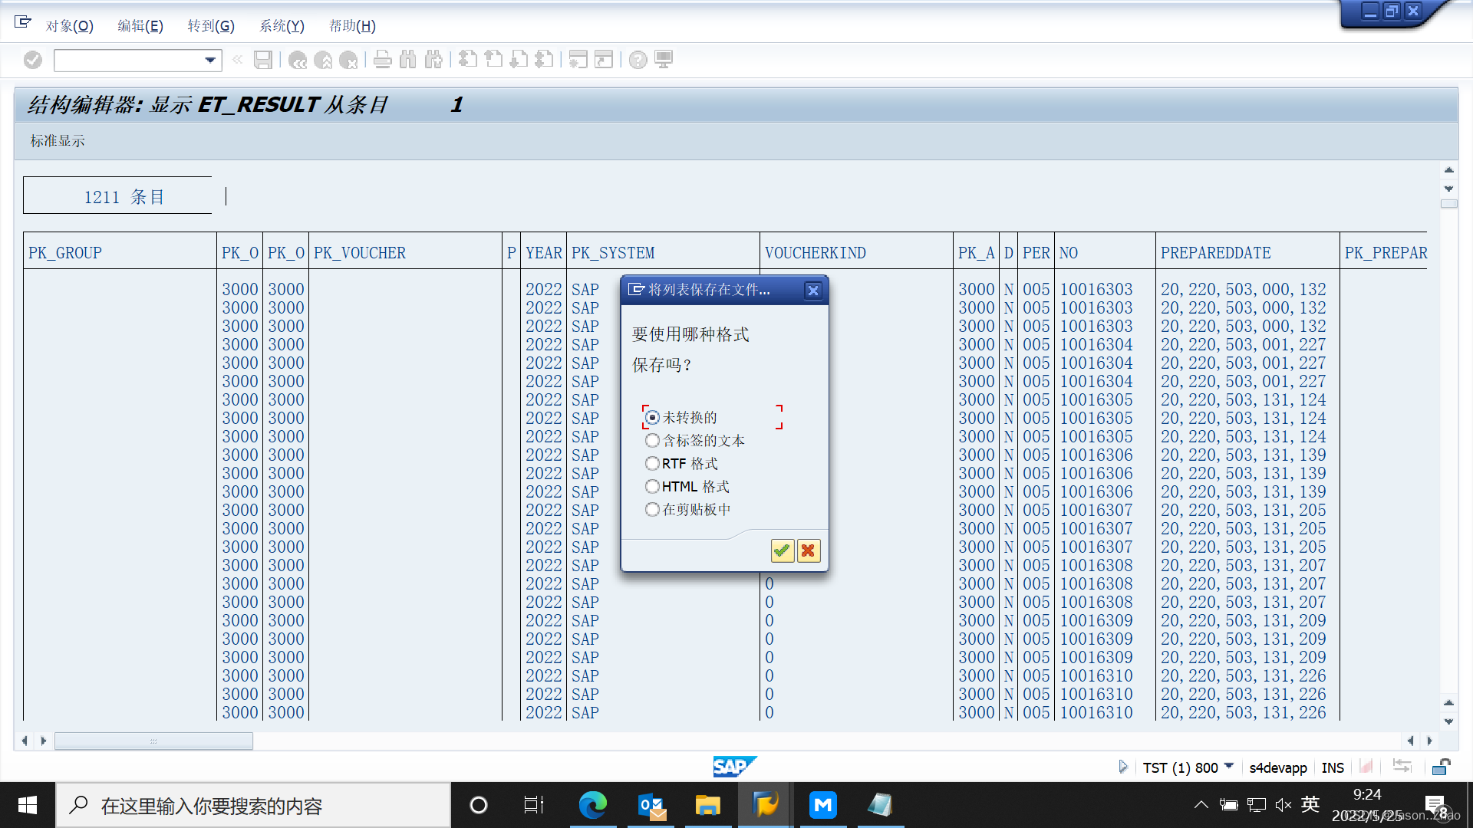Click the scroll-up arrow on right scrollbar

pos(1448,170)
